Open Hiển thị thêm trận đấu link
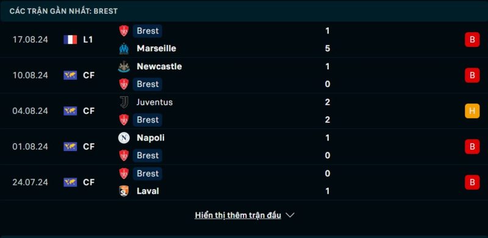488x238 pixels. coord(238,215)
